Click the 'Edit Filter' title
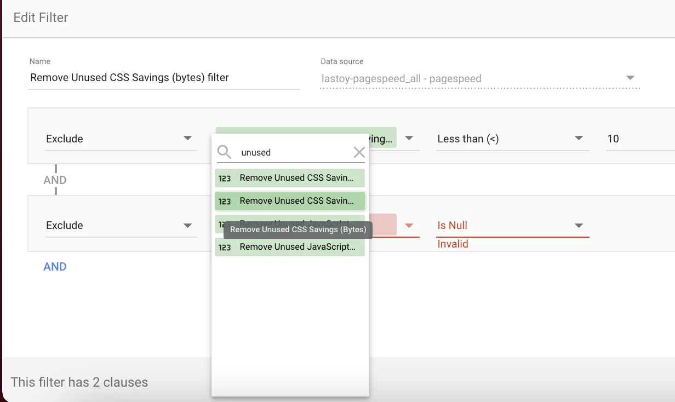This screenshot has width=675, height=402. [x=41, y=18]
